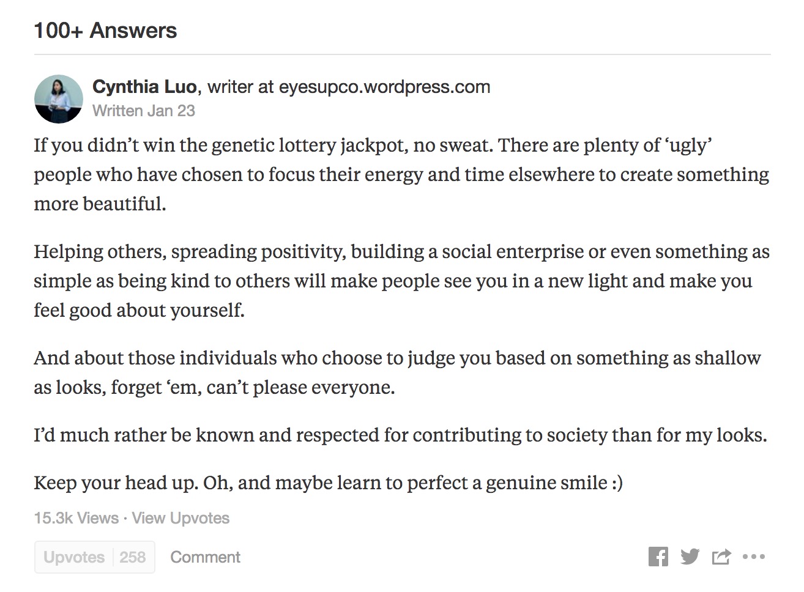Click the '100+ Answers' heading
Viewport: 804px width, 592px height.
pyautogui.click(x=105, y=31)
